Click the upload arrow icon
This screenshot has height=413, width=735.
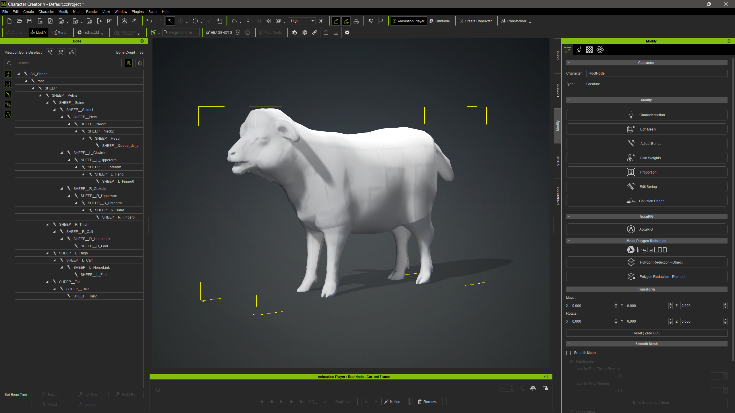tap(326, 32)
